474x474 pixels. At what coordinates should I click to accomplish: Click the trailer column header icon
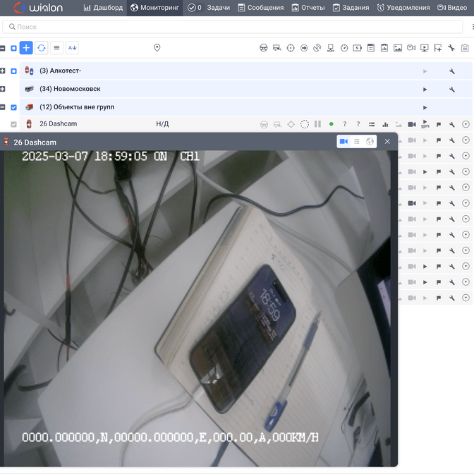(x=277, y=48)
